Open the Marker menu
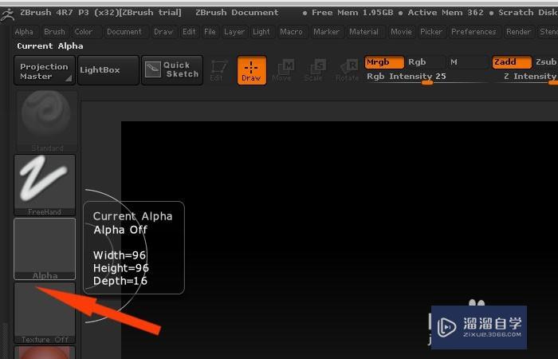Image resolution: width=558 pixels, height=359 pixels. (x=326, y=32)
